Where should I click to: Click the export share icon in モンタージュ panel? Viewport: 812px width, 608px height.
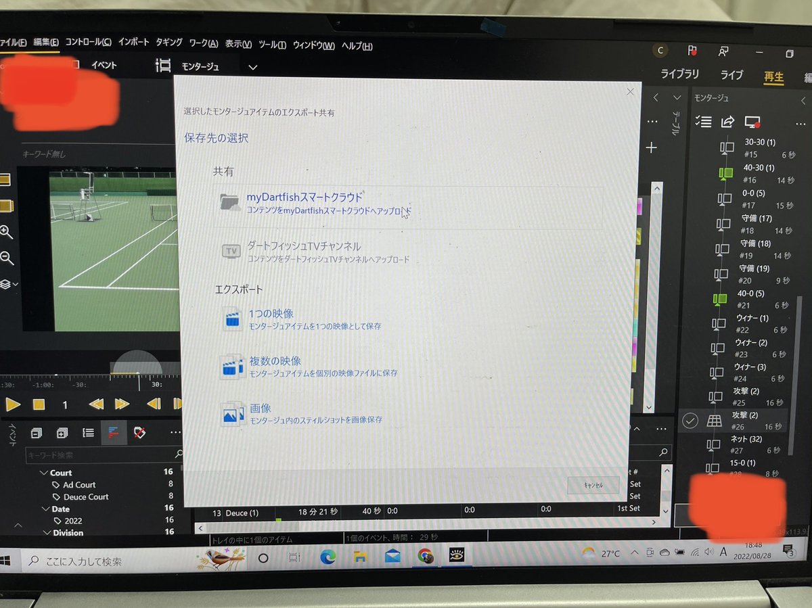(727, 122)
